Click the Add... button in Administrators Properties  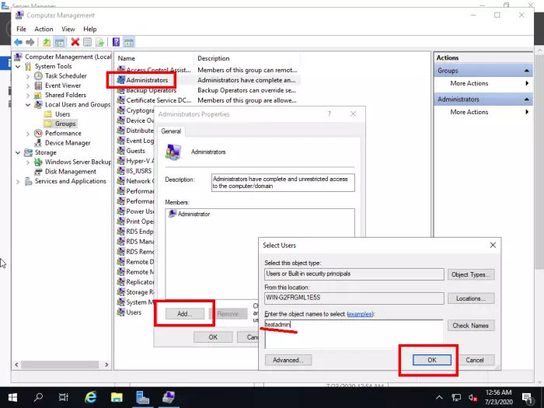click(185, 314)
